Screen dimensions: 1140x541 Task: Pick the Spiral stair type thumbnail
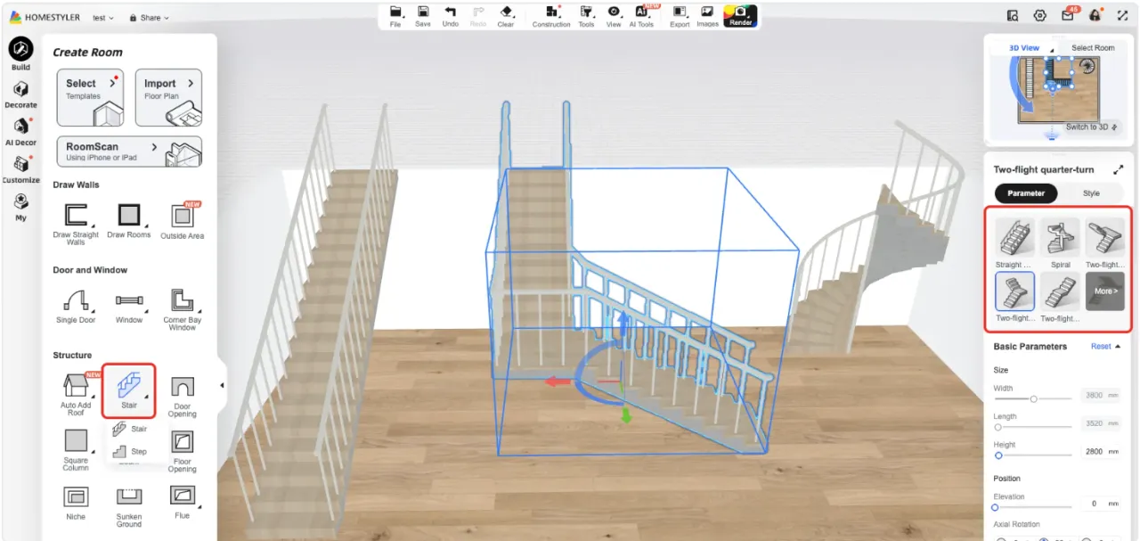(x=1060, y=242)
